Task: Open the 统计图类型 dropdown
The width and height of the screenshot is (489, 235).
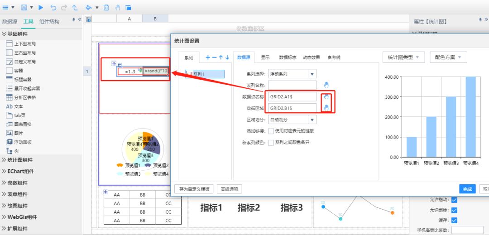Action: point(403,57)
